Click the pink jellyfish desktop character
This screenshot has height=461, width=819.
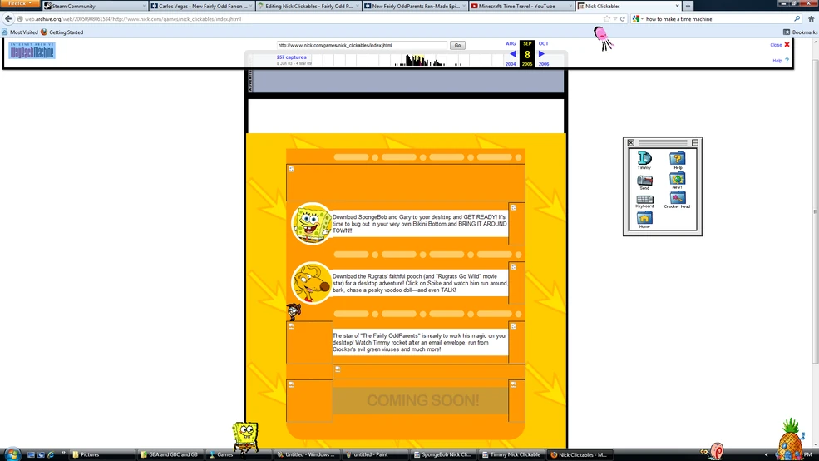coord(603,38)
